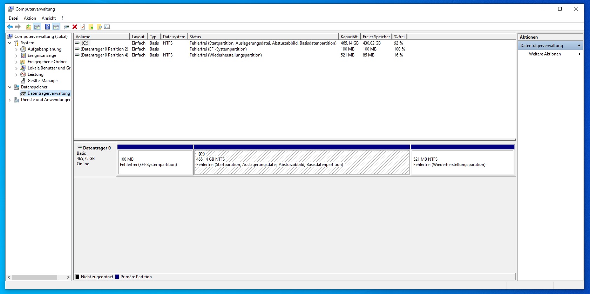Click the Geräte-Manager device icon
590x294 pixels.
click(23, 81)
